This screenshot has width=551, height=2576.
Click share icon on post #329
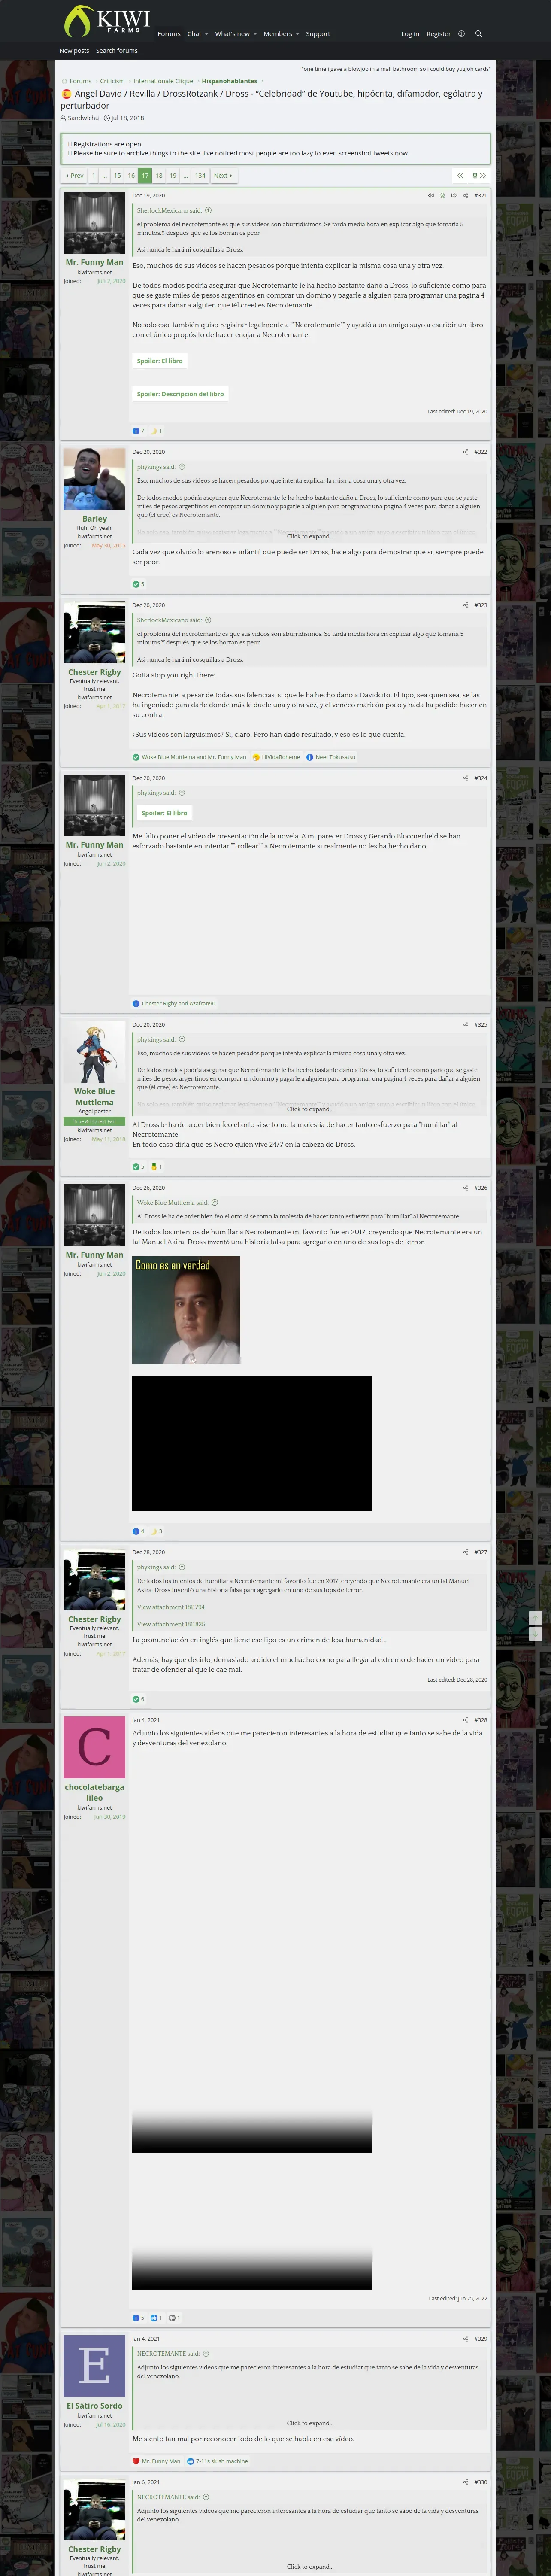pyautogui.click(x=465, y=2339)
